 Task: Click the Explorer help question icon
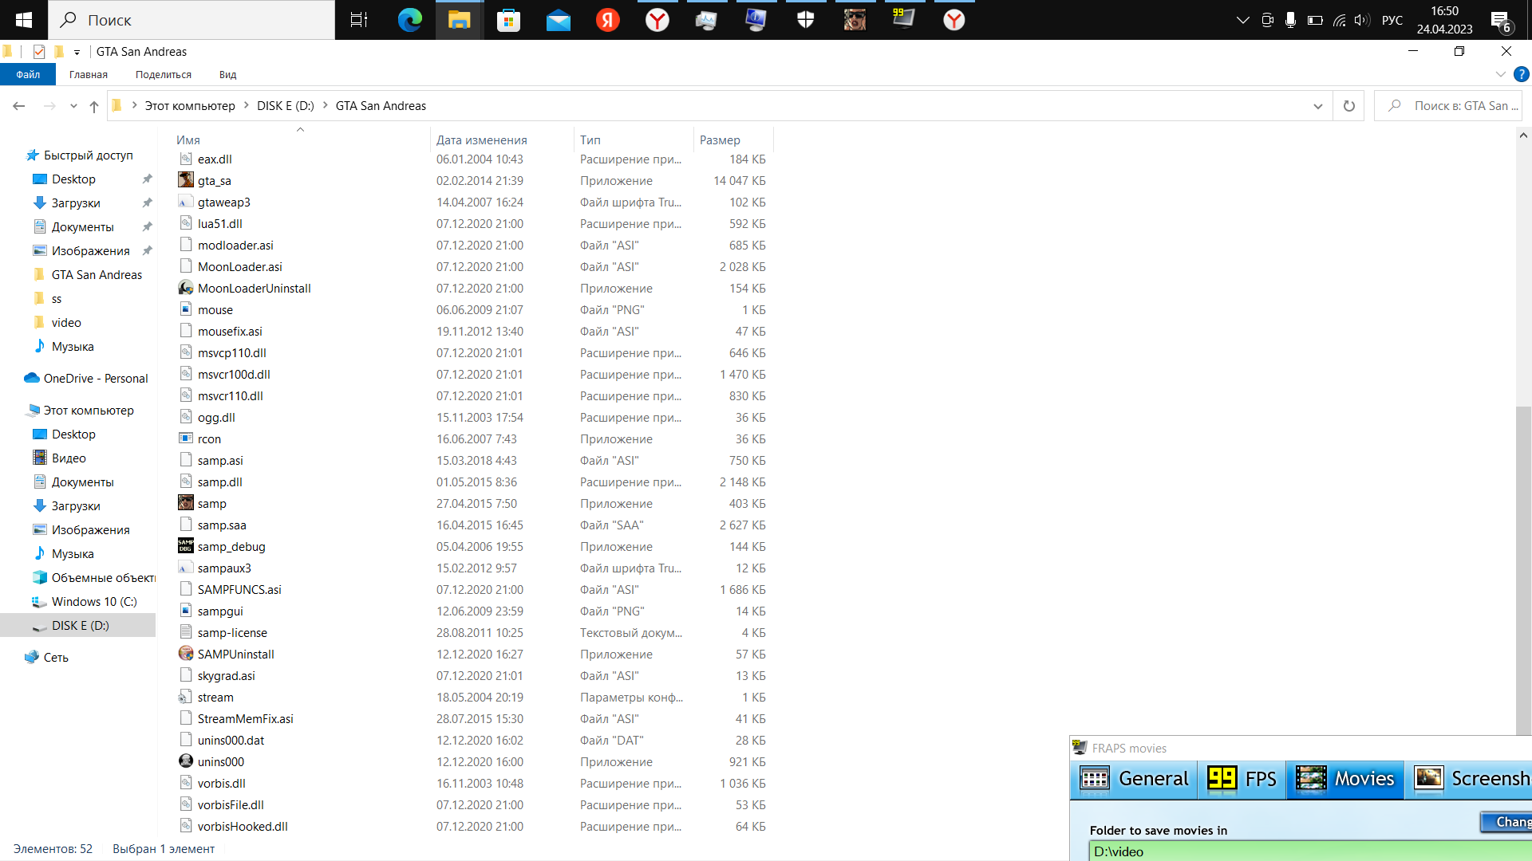pos(1522,74)
